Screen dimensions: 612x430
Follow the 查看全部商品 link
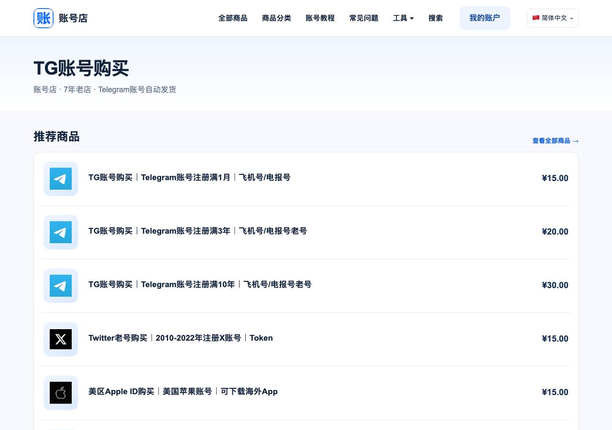(x=556, y=141)
